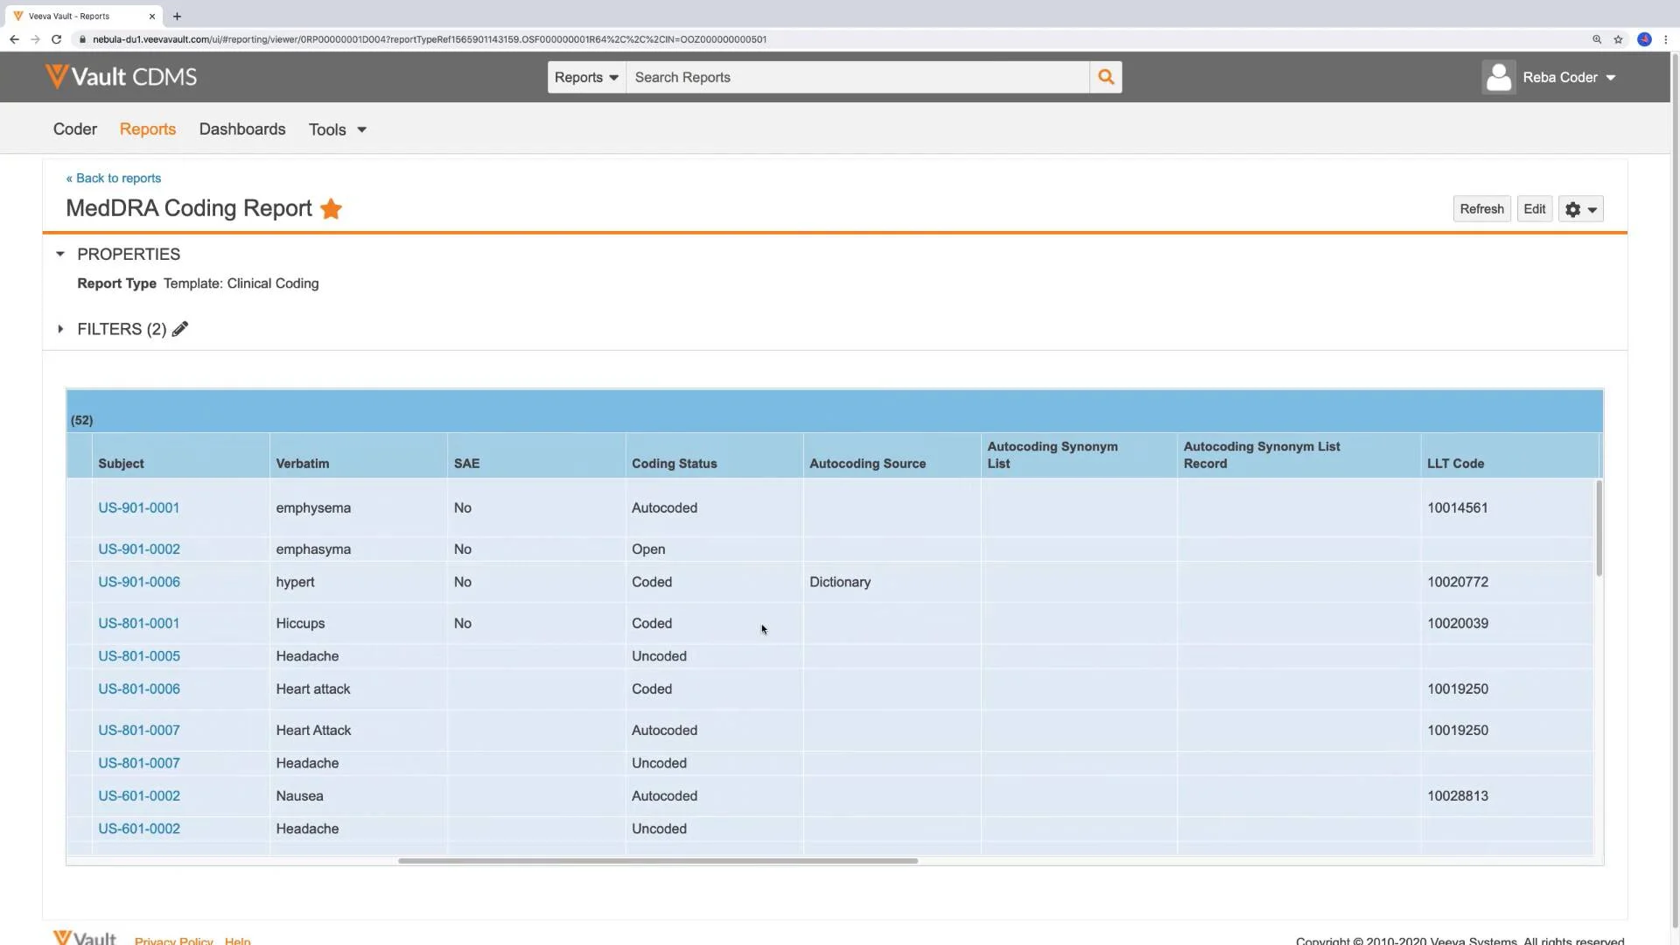Click the table's vertical scrollbar thumb

point(1599,528)
